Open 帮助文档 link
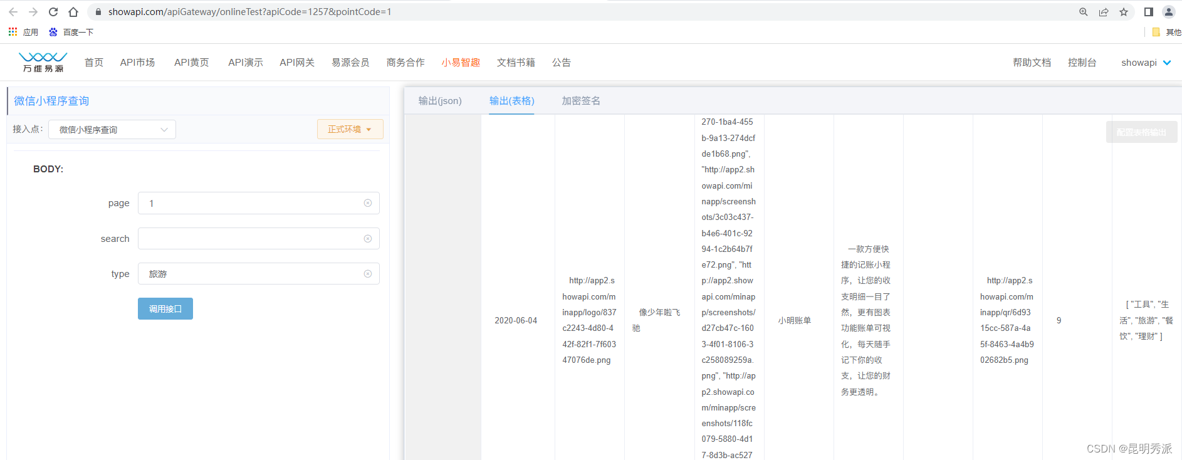Viewport: 1182px width, 460px height. pyautogui.click(x=1032, y=63)
